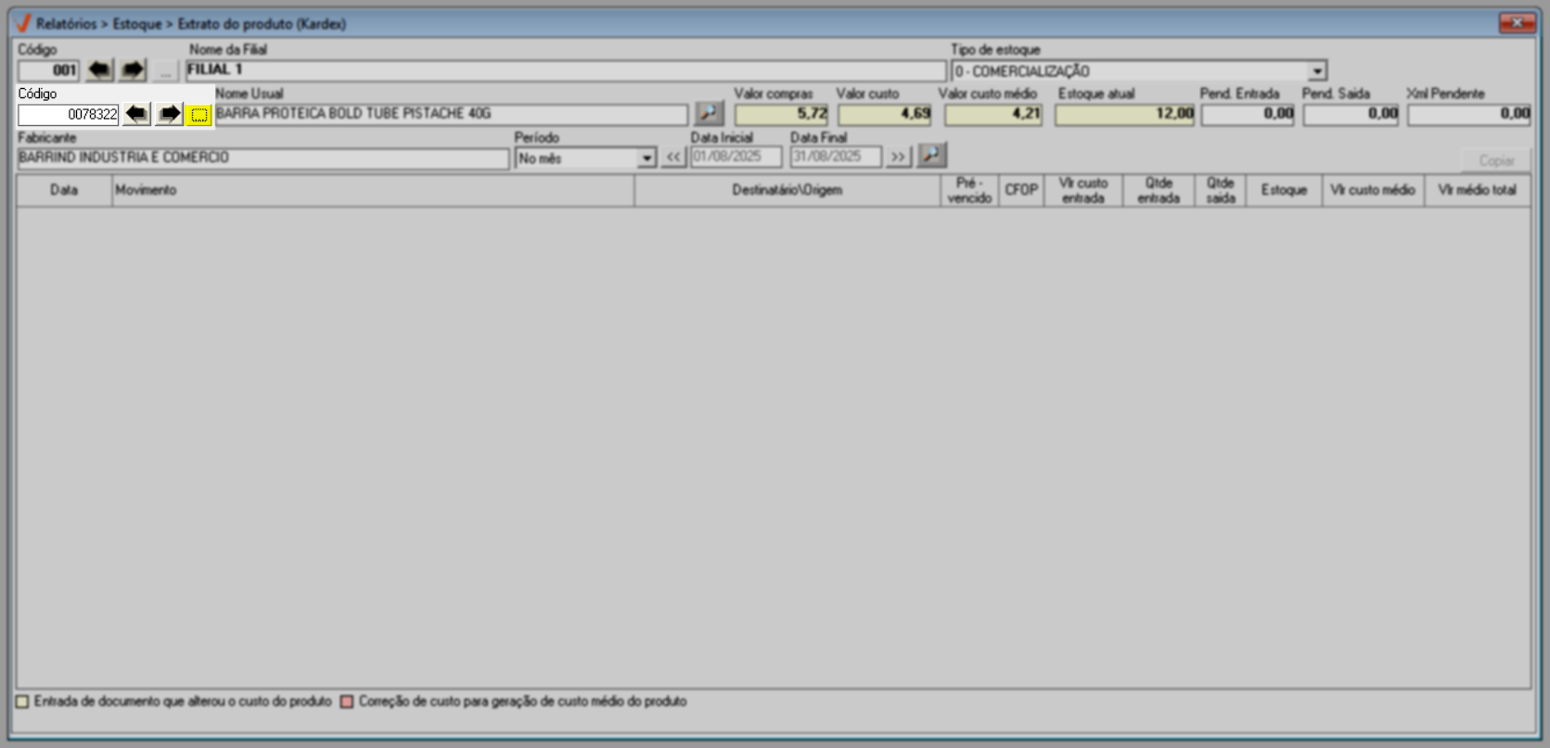Go to next product code arrow
The width and height of the screenshot is (1550, 748).
(x=169, y=114)
